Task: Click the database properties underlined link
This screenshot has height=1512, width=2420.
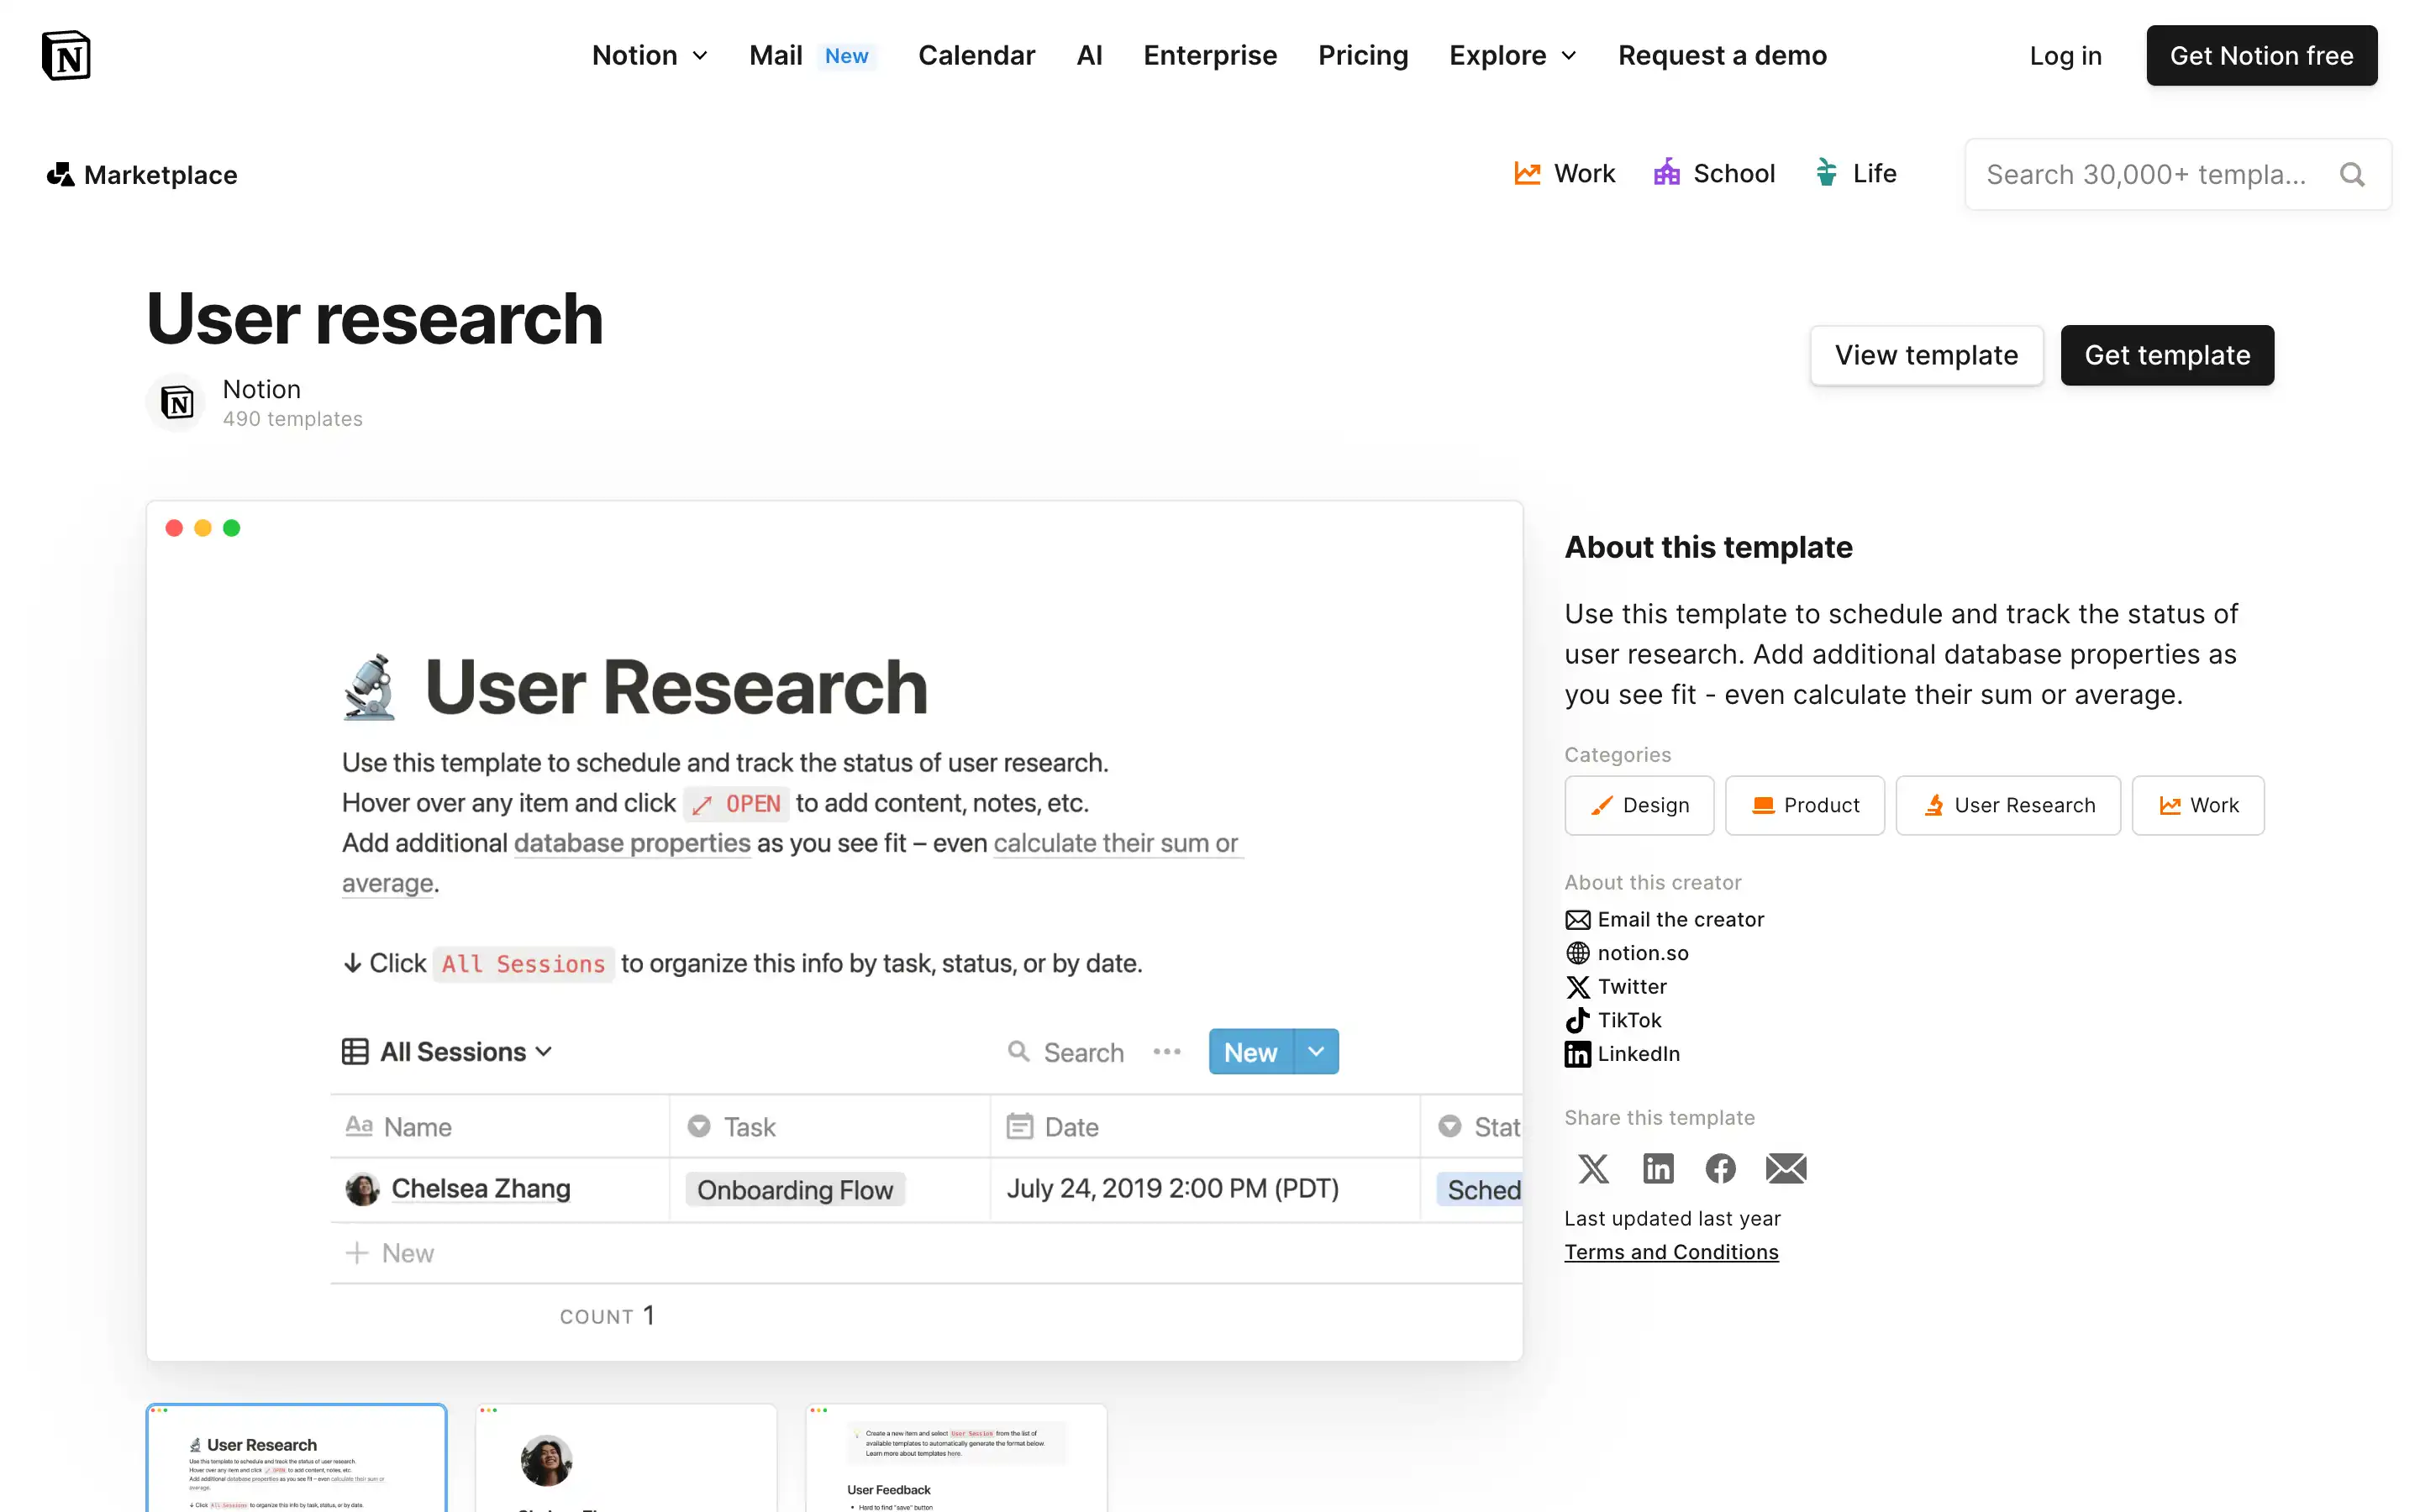Action: tap(632, 843)
